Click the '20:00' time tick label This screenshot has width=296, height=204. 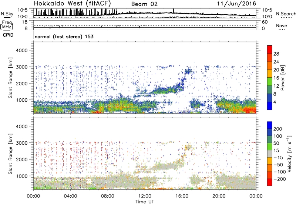[219, 196]
